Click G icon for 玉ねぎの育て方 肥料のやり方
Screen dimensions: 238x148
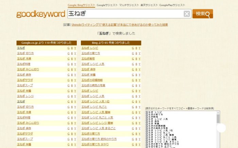click(133, 139)
